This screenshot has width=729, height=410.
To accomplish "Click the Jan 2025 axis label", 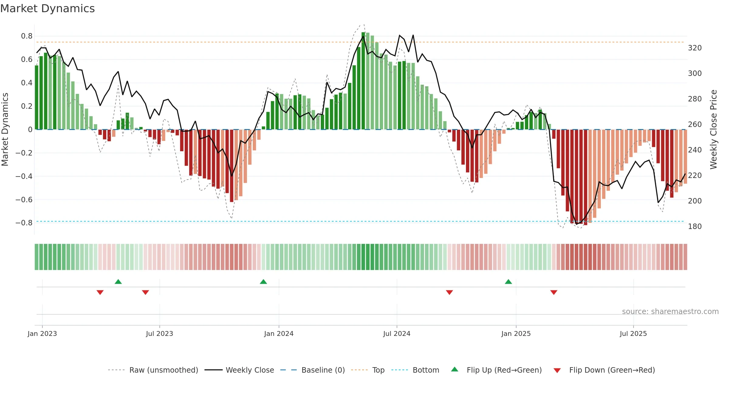I will (516, 333).
